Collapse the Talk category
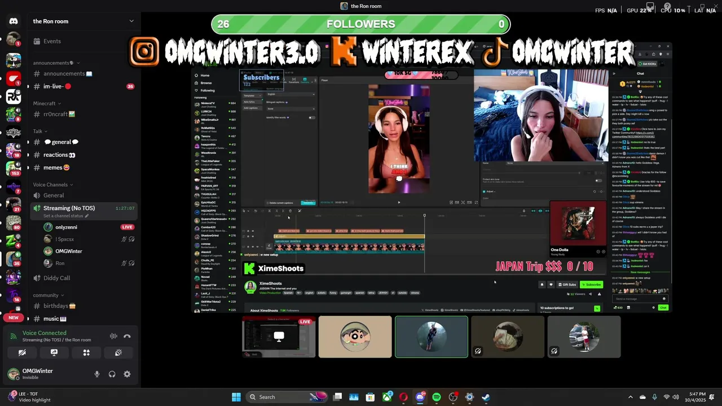The image size is (722, 406). pyautogui.click(x=41, y=131)
